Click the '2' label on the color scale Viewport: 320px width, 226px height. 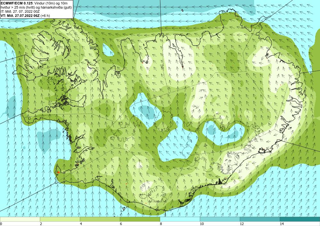pyautogui.click(x=41, y=224)
